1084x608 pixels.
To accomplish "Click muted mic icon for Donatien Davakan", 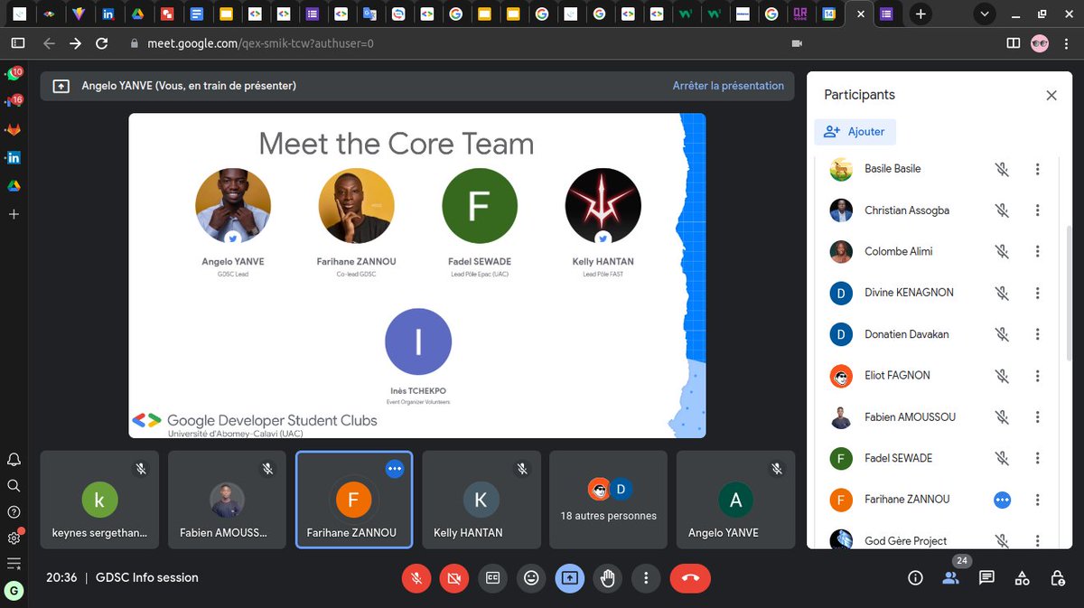I will [x=1002, y=334].
